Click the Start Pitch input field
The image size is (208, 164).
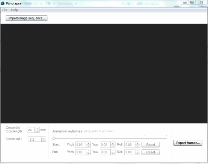[x=81, y=144]
